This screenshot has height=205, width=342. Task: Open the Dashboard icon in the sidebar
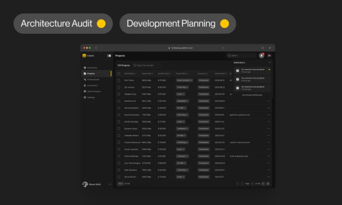[85, 68]
